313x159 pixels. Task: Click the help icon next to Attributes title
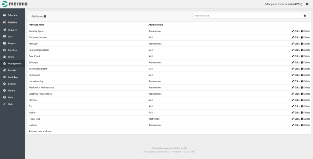point(45,16)
